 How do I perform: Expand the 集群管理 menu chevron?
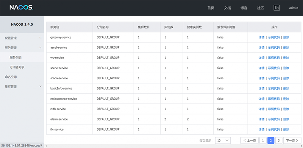click(x=41, y=86)
